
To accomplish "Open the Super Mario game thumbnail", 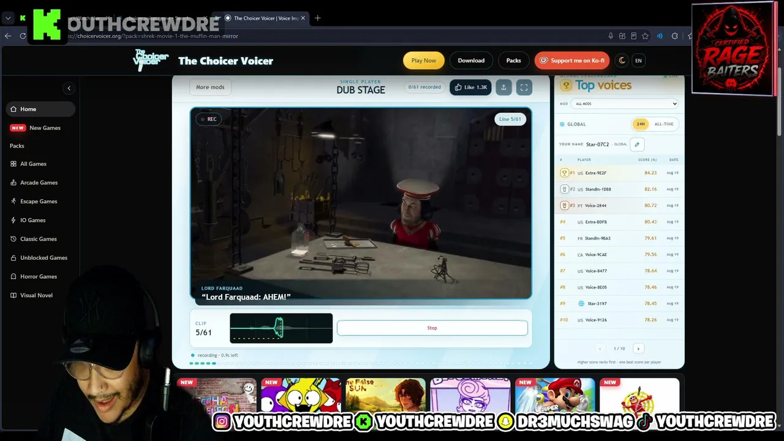I will point(555,395).
